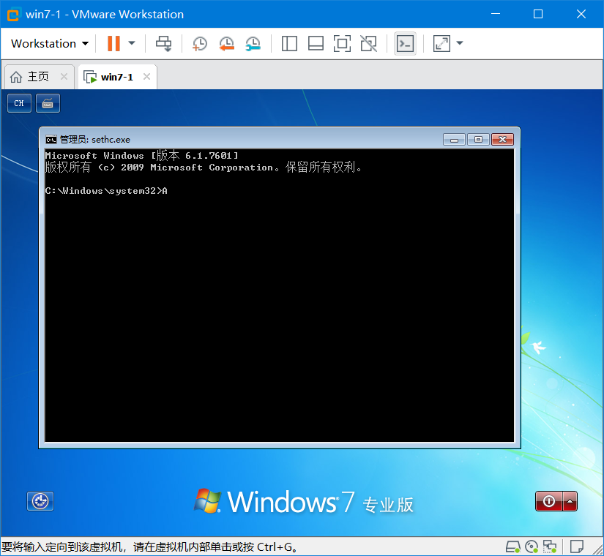Screen dimensions: 604x556
Task: Maximize the sethc.exe command window
Action: 478,140
